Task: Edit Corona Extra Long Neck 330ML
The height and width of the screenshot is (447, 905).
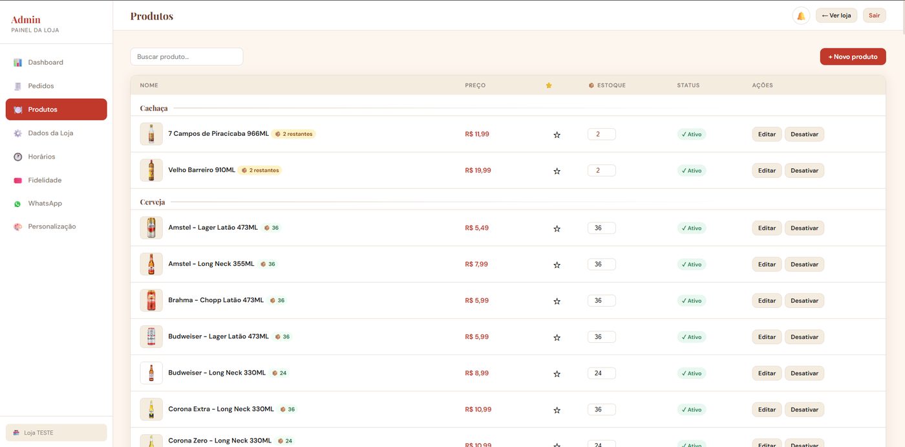Action: [767, 409]
